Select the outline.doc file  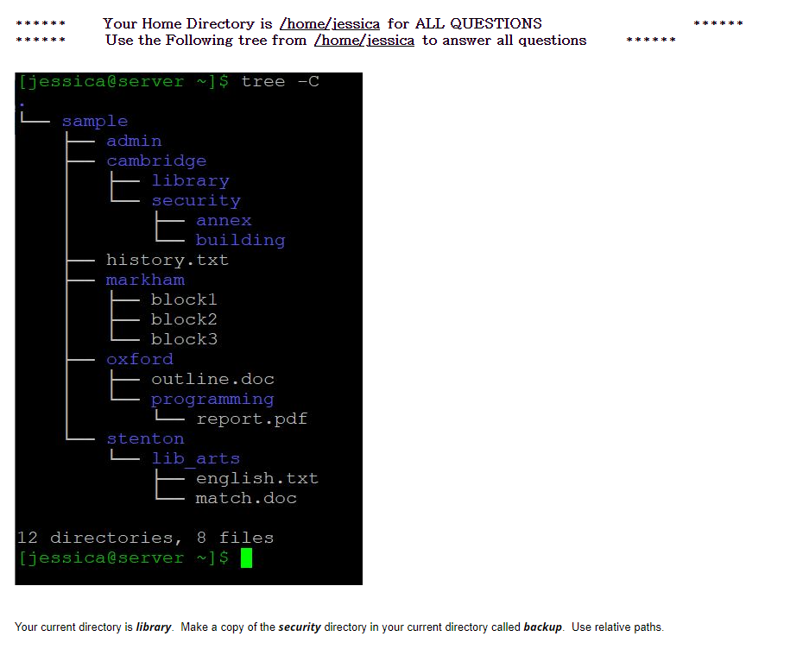pyautogui.click(x=212, y=379)
